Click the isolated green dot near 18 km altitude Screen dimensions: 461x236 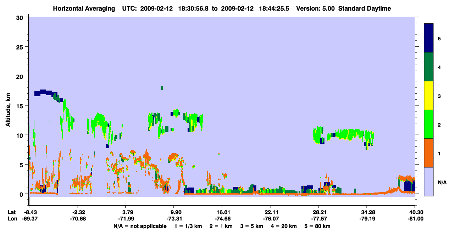click(x=162, y=88)
